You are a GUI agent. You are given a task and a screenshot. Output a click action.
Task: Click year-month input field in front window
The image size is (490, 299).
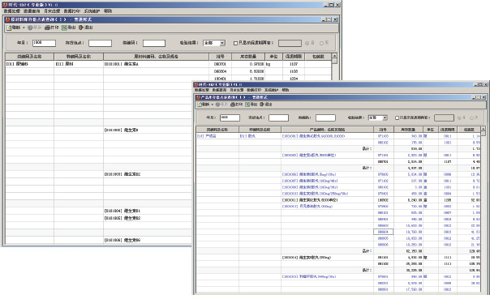pos(230,117)
